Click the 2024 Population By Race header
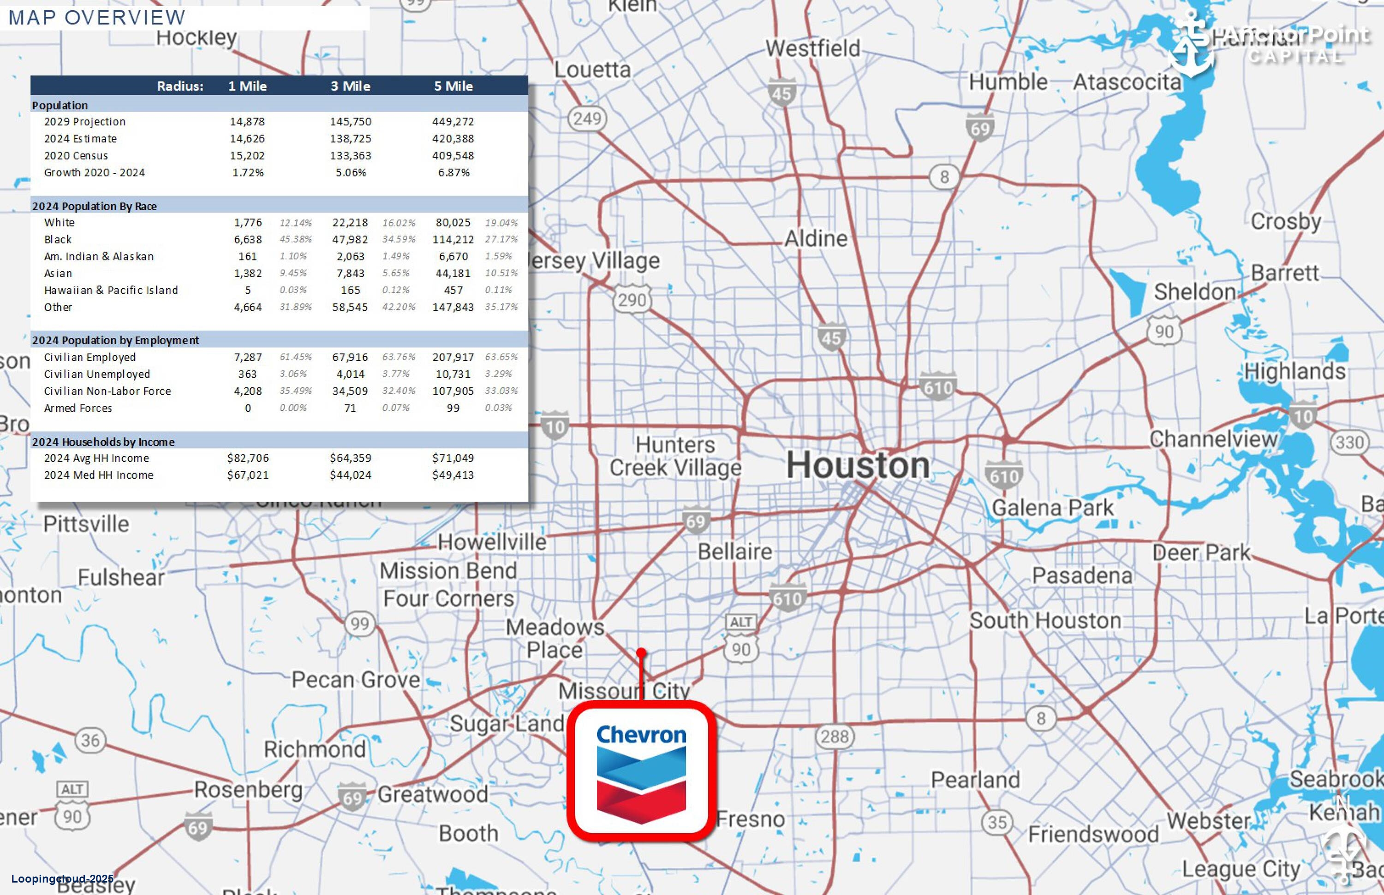 point(94,206)
